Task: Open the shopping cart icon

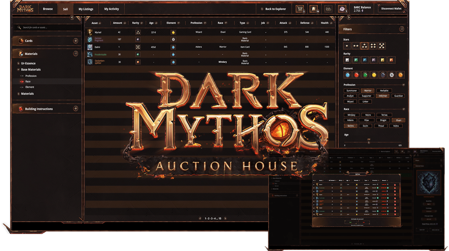Action: tap(299, 9)
